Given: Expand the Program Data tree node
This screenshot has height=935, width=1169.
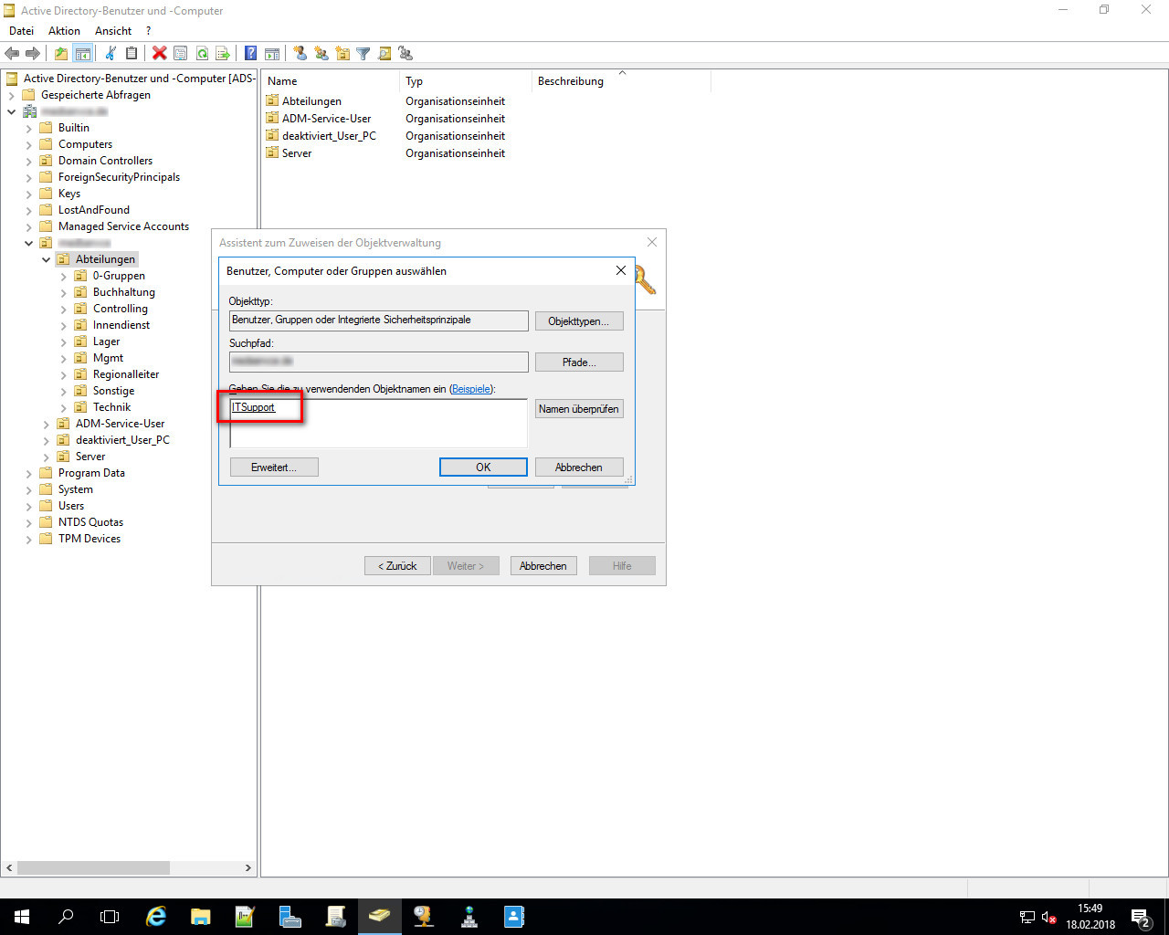Looking at the screenshot, I should [29, 473].
